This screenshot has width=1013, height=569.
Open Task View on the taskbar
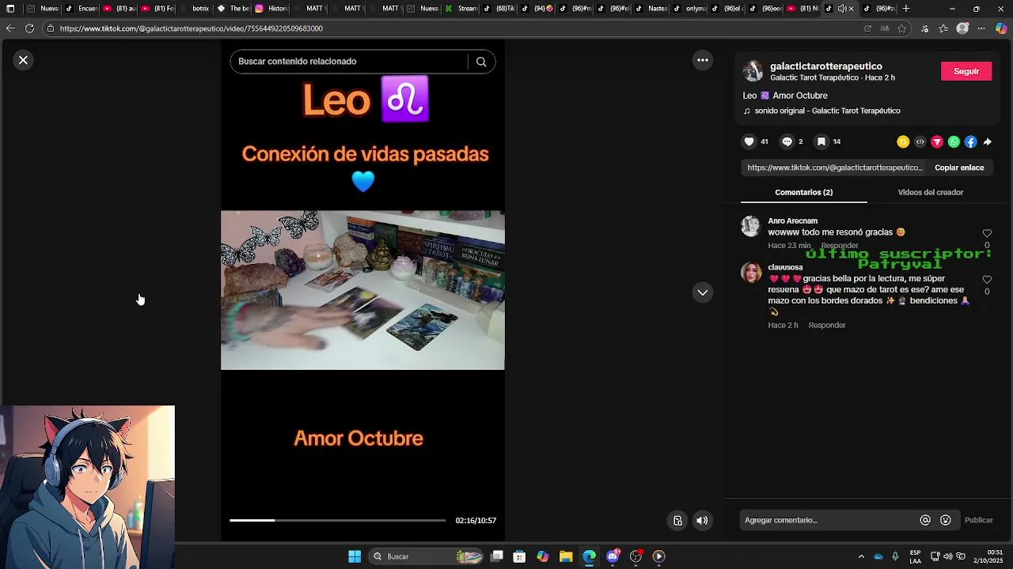497,556
